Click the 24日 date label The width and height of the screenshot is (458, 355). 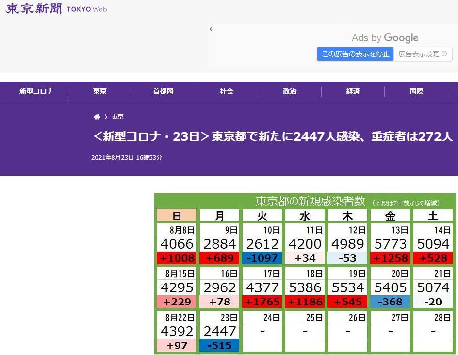[272, 317]
